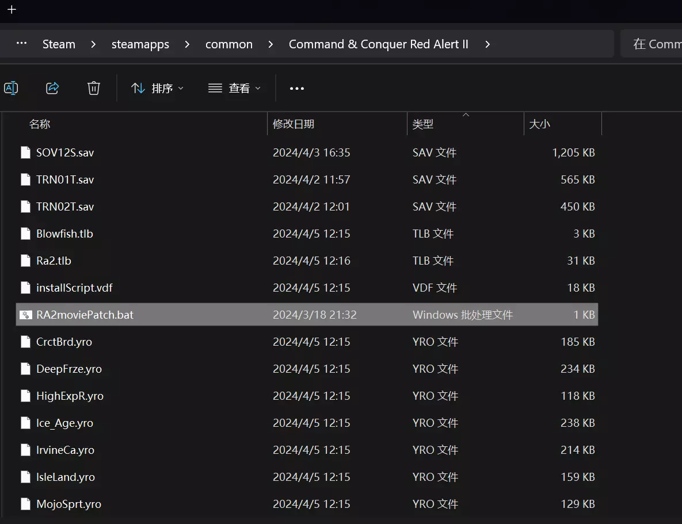Click the Rename icon in the toolbar
Viewport: 682px width, 524px height.
coord(11,88)
